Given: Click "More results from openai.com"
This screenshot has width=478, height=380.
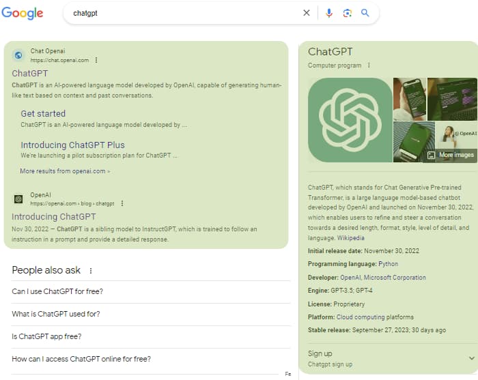Looking at the screenshot, I should pyautogui.click(x=65, y=171).
